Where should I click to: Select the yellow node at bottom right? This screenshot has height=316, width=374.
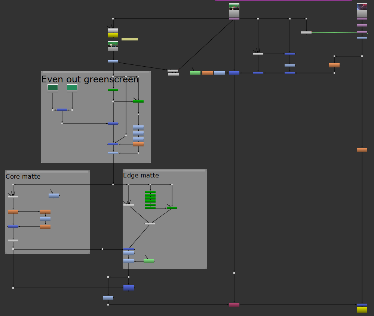pyautogui.click(x=362, y=310)
